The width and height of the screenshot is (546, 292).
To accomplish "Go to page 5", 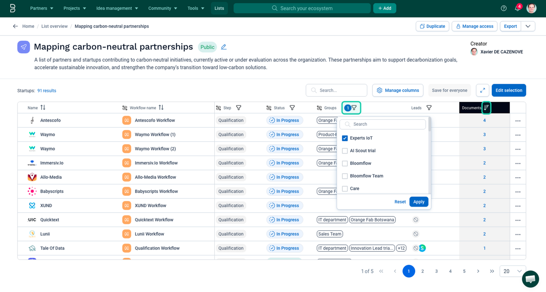I will pos(464,271).
